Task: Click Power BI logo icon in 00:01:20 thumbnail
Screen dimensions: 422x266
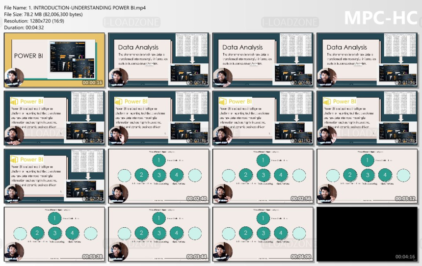Action: pyautogui.click(x=14, y=102)
